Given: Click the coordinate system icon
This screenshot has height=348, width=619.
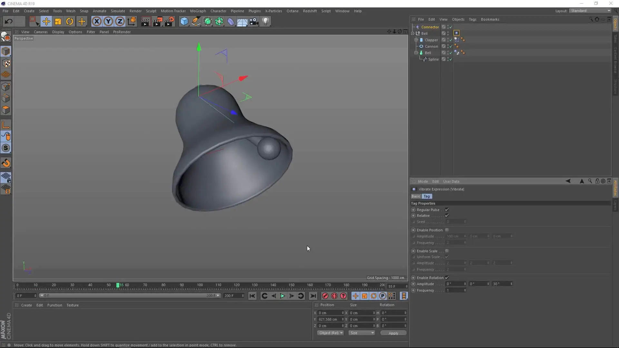Looking at the screenshot, I should pos(132,22).
